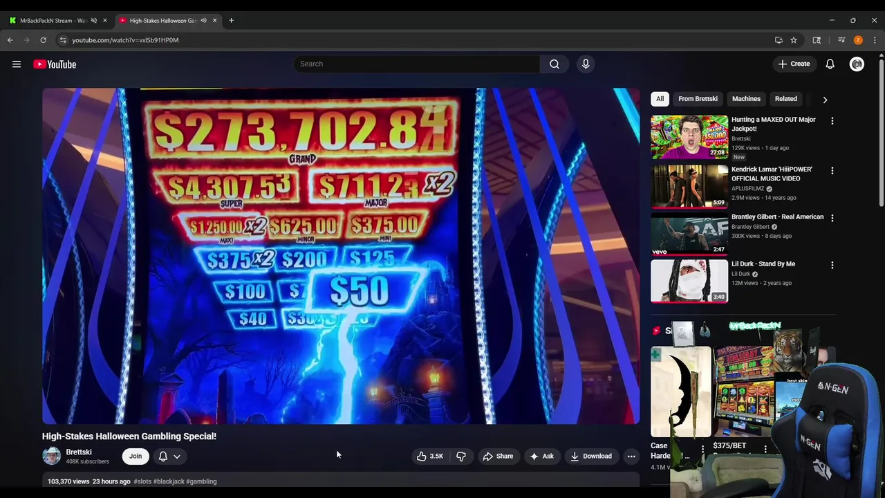Bookmark this page with star icon
This screenshot has height=498, width=885.
[794, 40]
